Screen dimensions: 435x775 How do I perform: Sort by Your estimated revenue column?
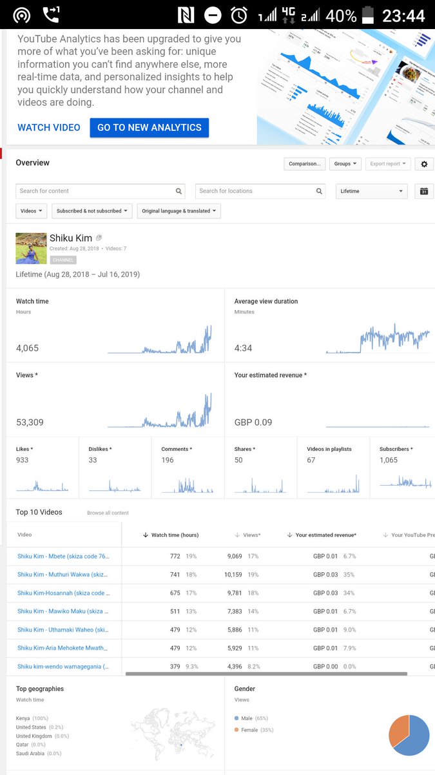[x=322, y=535]
